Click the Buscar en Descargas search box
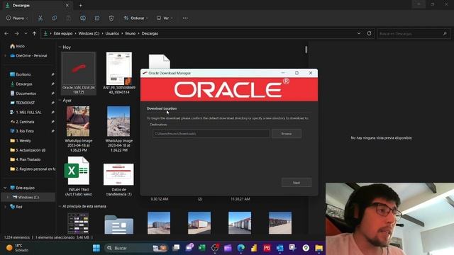 414,34
